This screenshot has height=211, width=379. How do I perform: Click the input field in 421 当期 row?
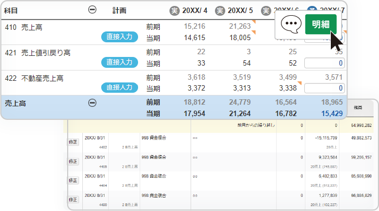click(x=324, y=63)
